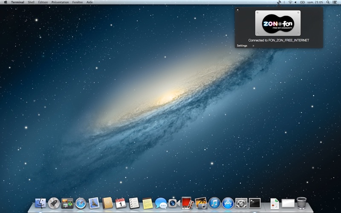The width and height of the screenshot is (341, 213).
Task: Click Connected to FON_ZON_FREE_INTERNET text
Action: tap(279, 40)
